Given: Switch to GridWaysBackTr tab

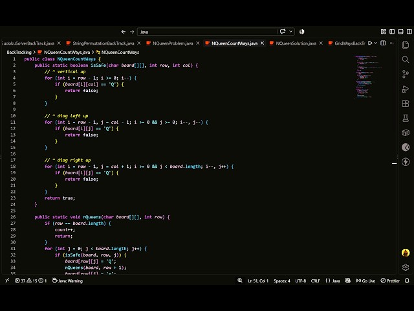Looking at the screenshot, I should tap(349, 43).
